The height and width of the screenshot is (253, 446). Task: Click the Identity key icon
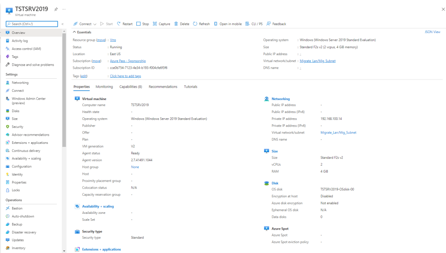tap(8, 174)
